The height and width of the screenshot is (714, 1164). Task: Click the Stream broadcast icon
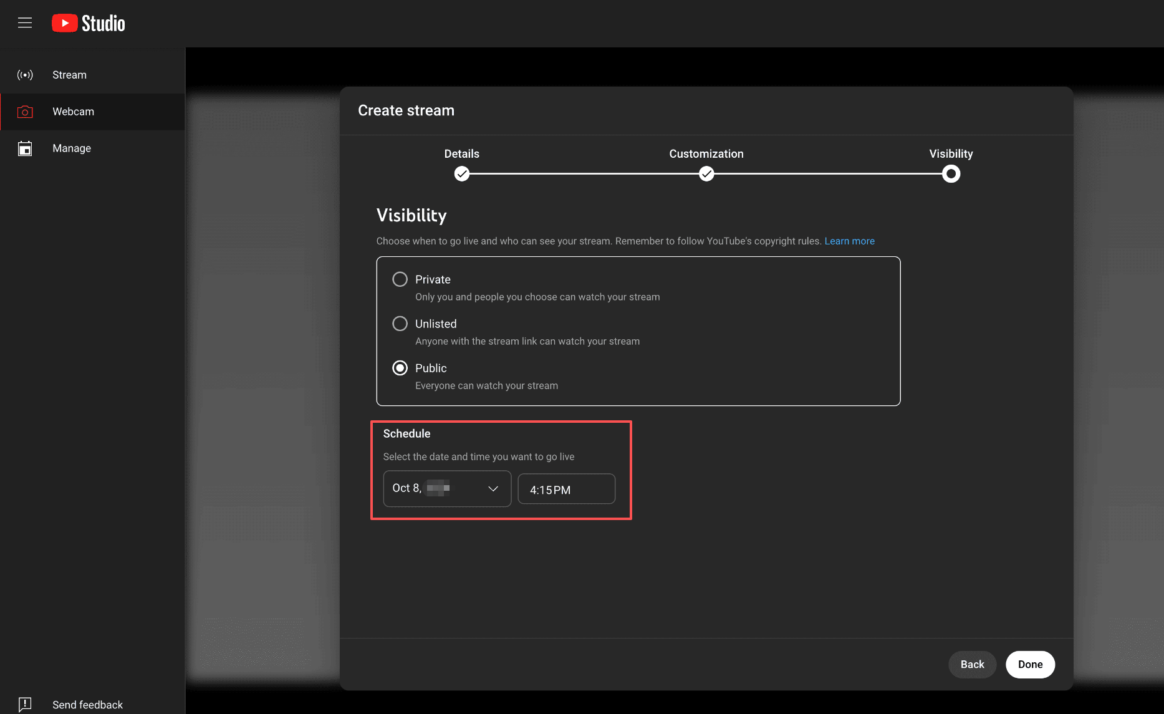tap(25, 75)
